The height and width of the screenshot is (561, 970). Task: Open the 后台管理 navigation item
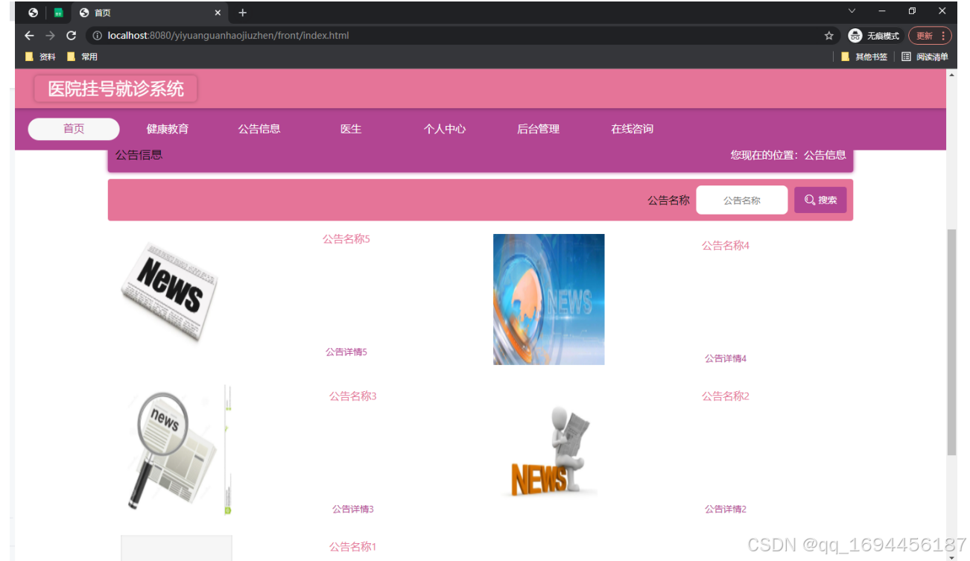click(538, 129)
